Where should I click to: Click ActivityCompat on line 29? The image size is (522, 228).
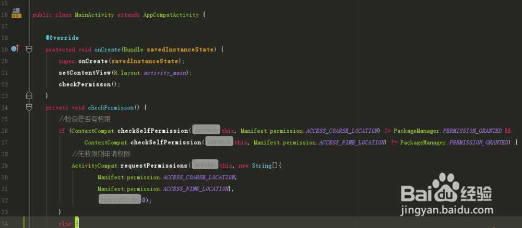(x=94, y=166)
